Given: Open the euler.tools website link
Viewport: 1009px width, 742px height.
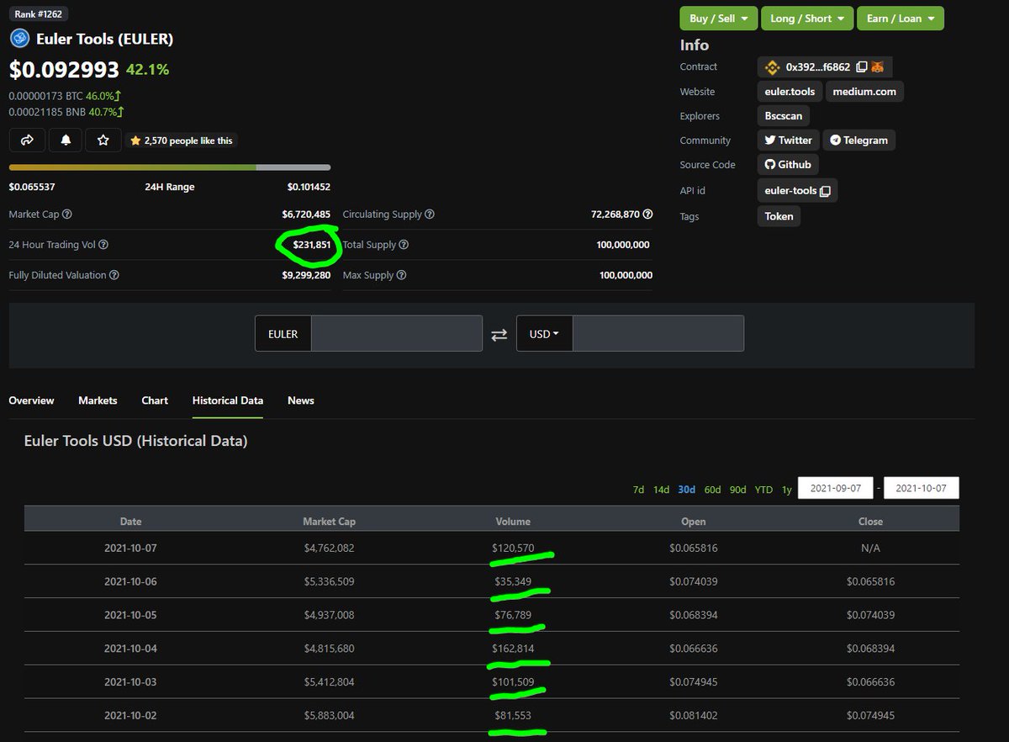Looking at the screenshot, I should pyautogui.click(x=790, y=92).
